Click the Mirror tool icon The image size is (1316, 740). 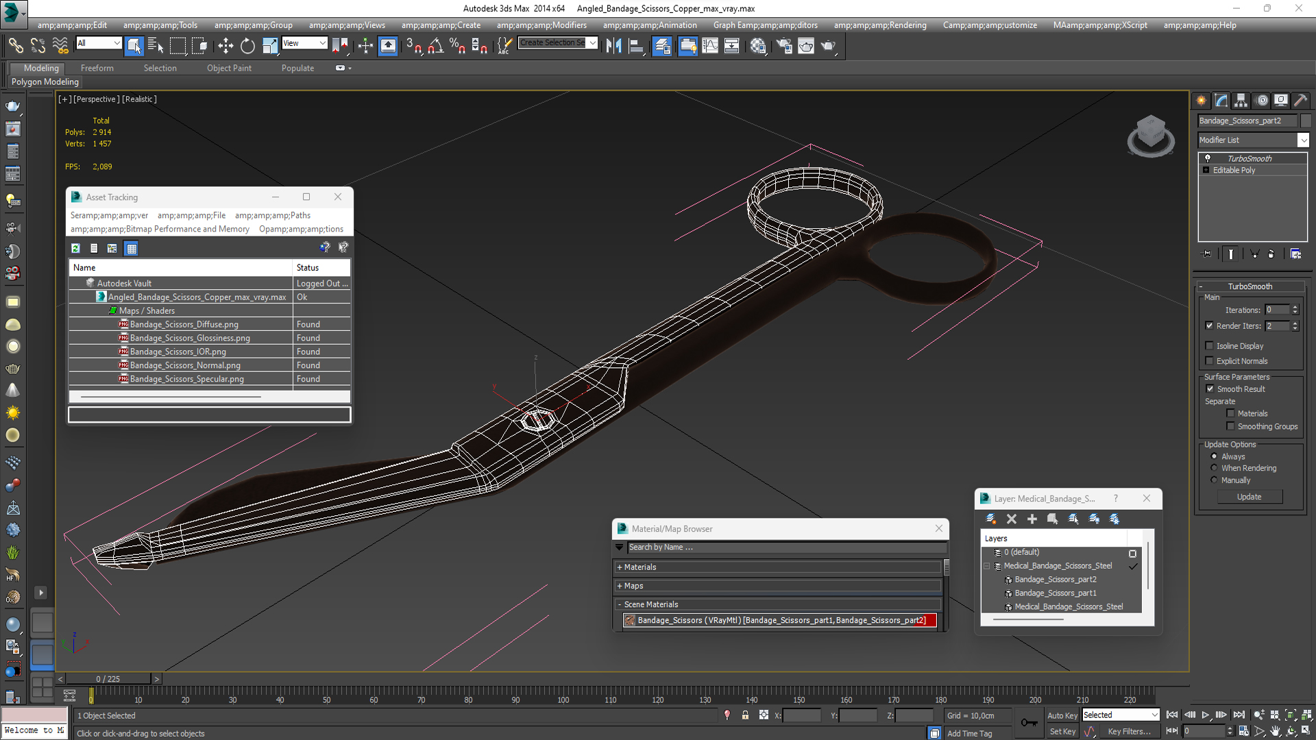(x=614, y=46)
